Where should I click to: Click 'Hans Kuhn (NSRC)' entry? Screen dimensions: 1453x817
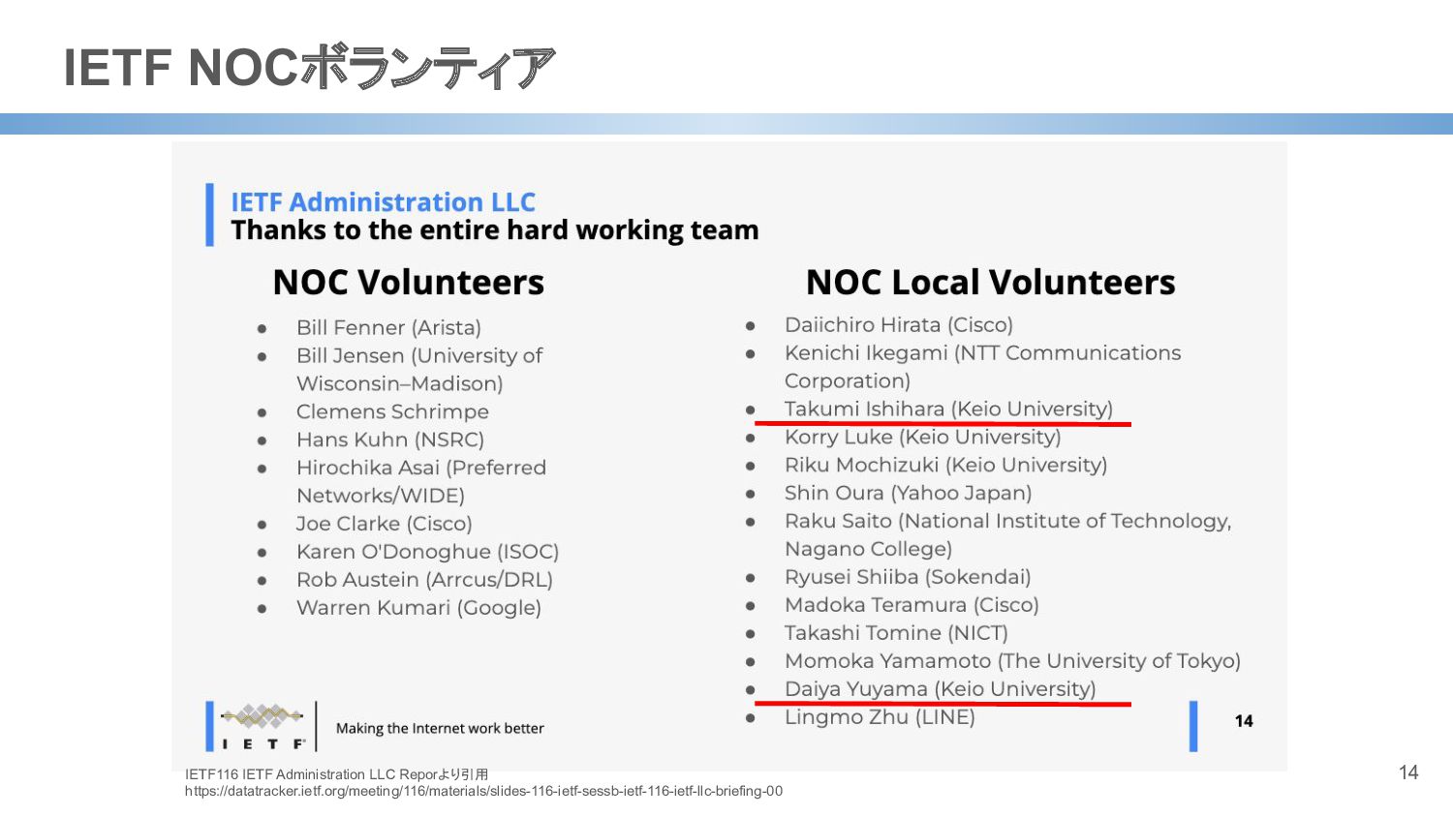[390, 440]
